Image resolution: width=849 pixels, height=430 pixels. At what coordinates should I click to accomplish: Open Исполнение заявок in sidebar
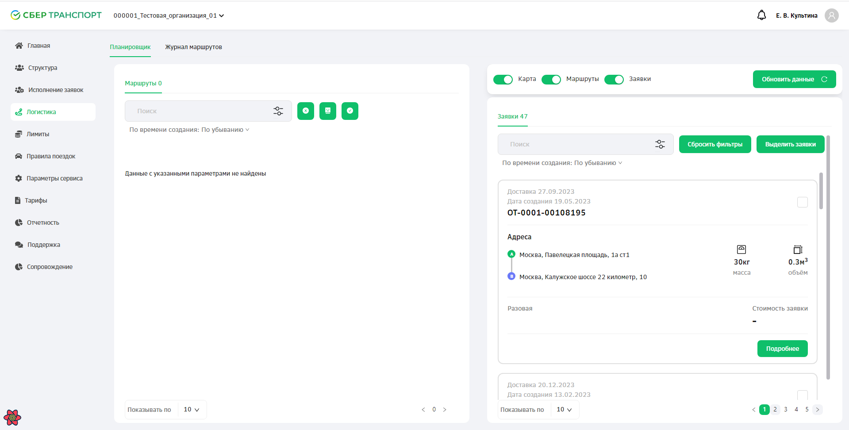53,90
